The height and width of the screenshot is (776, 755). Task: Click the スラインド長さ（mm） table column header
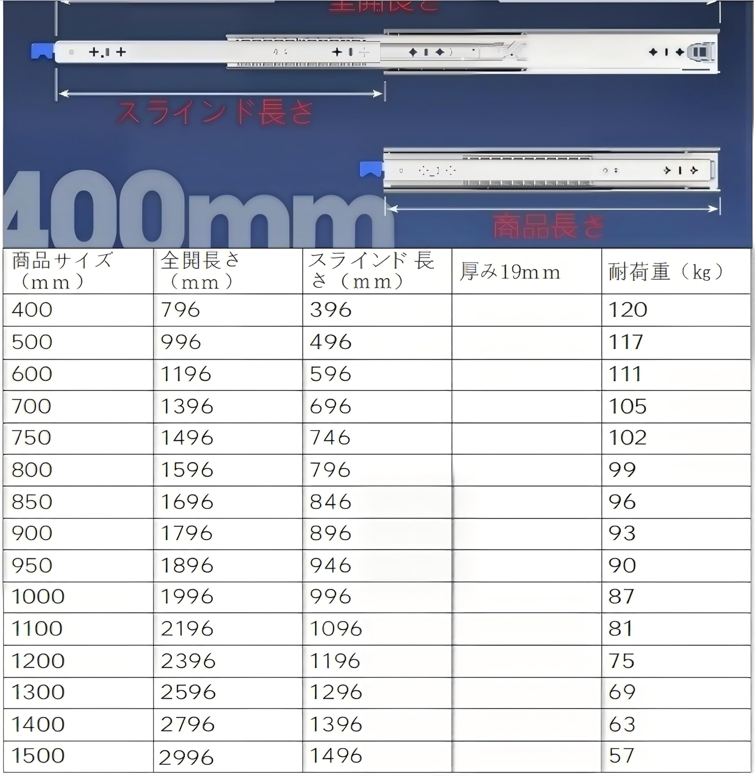[377, 271]
